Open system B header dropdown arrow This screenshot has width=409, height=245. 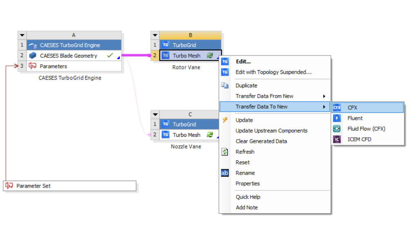(x=155, y=36)
